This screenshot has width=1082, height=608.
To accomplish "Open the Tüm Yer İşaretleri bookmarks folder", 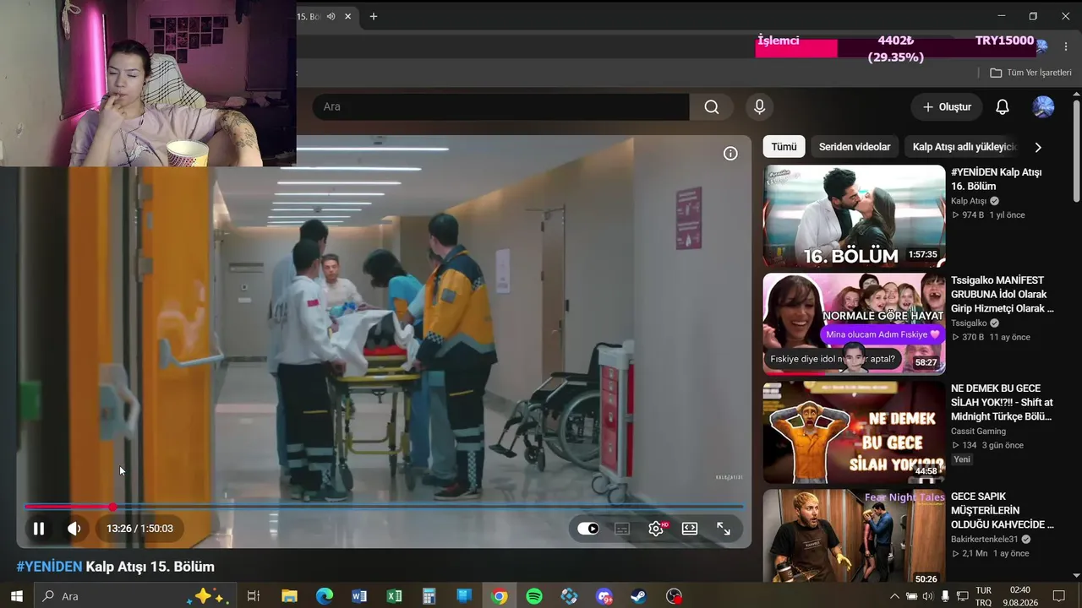I will (x=1031, y=73).
